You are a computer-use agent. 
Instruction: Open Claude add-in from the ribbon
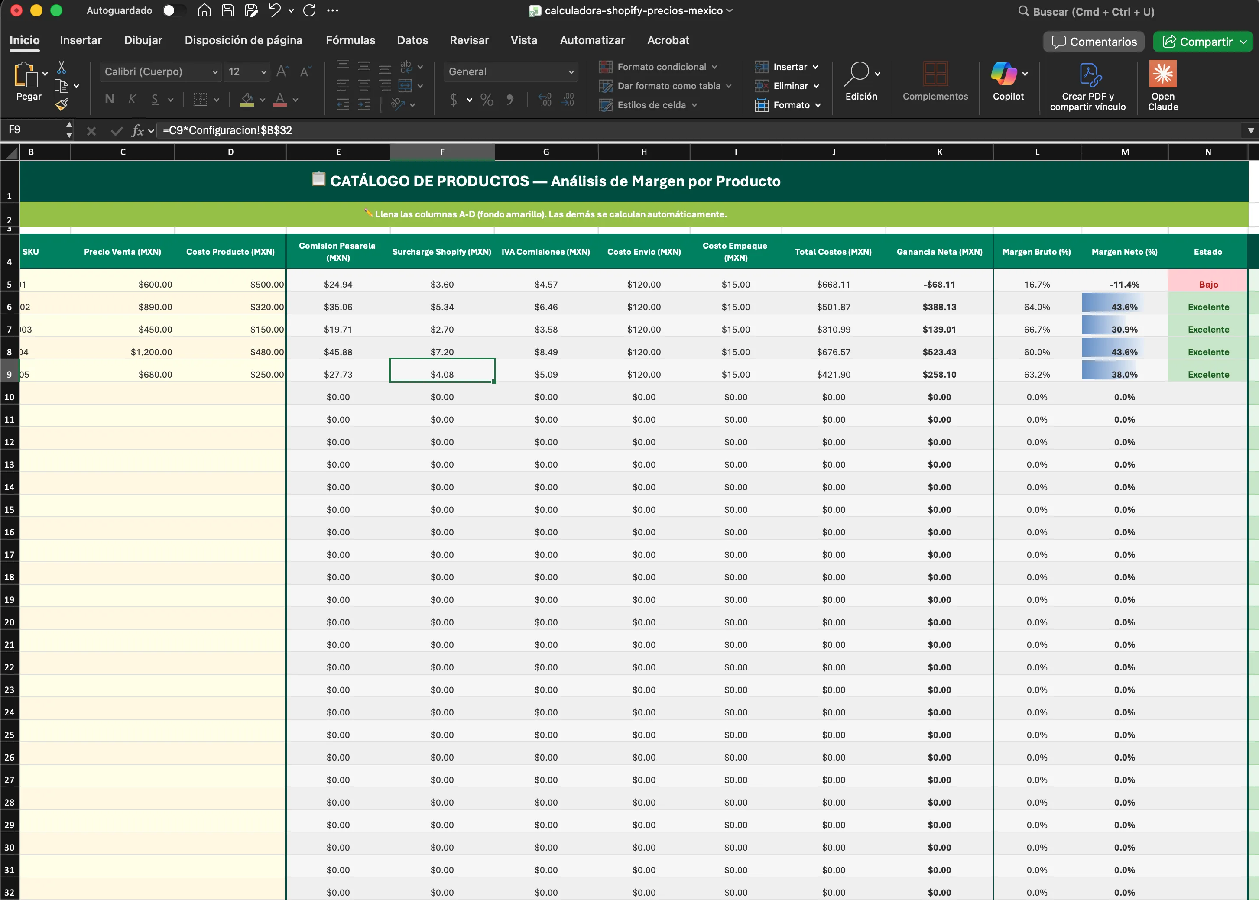(1162, 74)
